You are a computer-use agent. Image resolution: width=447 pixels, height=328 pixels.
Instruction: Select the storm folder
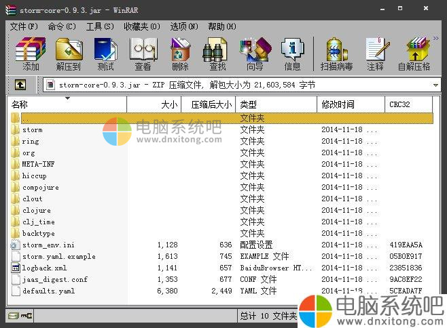(x=222, y=129)
